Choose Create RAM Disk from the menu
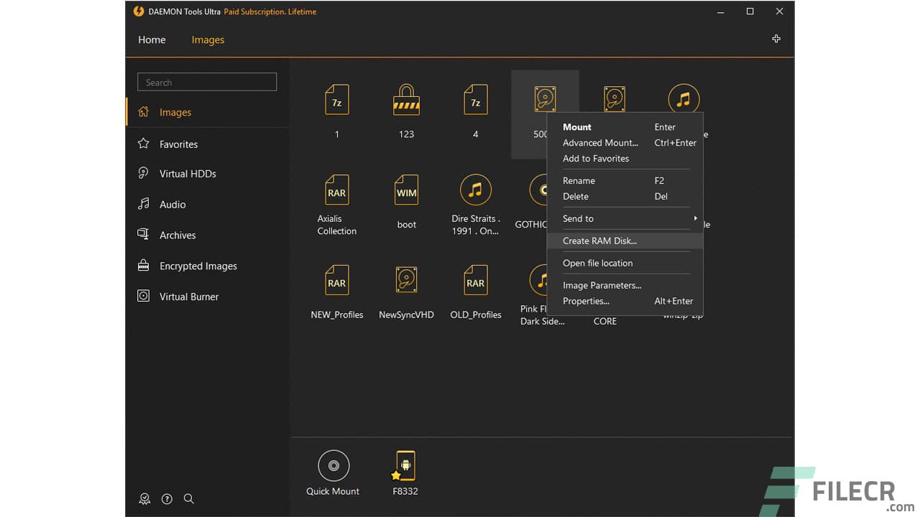Screen dimensions: 920x517 tap(599, 241)
